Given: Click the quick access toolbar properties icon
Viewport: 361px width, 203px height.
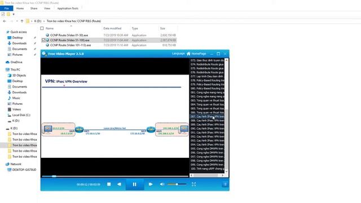Looking at the screenshot, I should [3, 14].
